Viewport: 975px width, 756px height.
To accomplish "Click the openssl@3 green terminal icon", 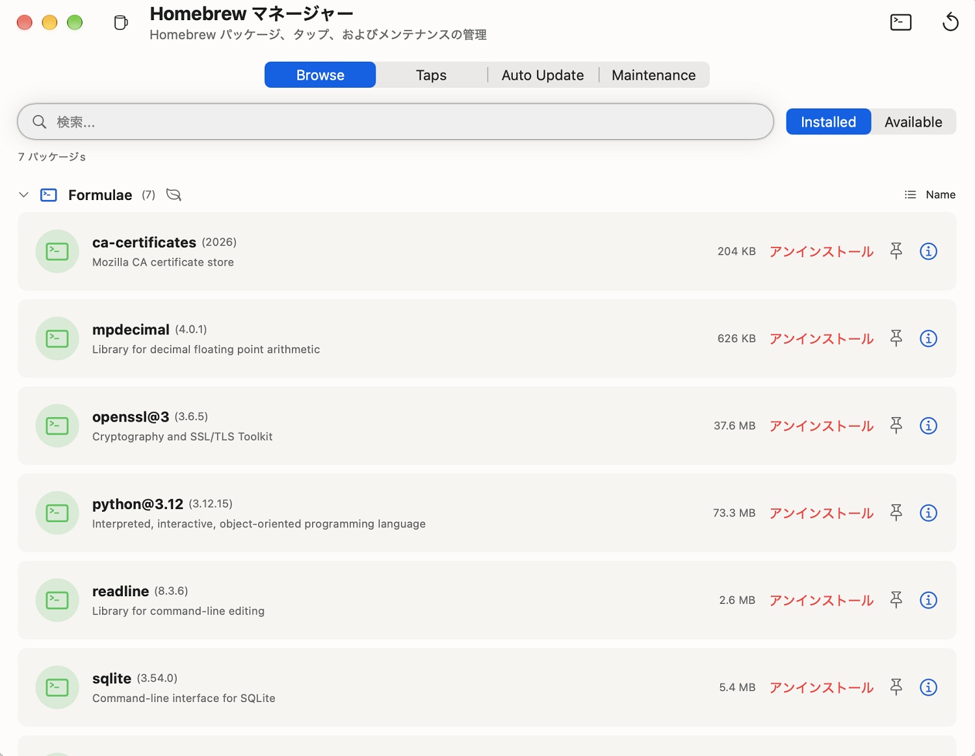I will coord(57,425).
